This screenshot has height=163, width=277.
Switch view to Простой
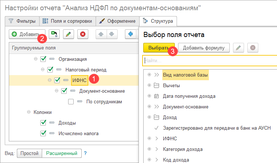click(30, 153)
